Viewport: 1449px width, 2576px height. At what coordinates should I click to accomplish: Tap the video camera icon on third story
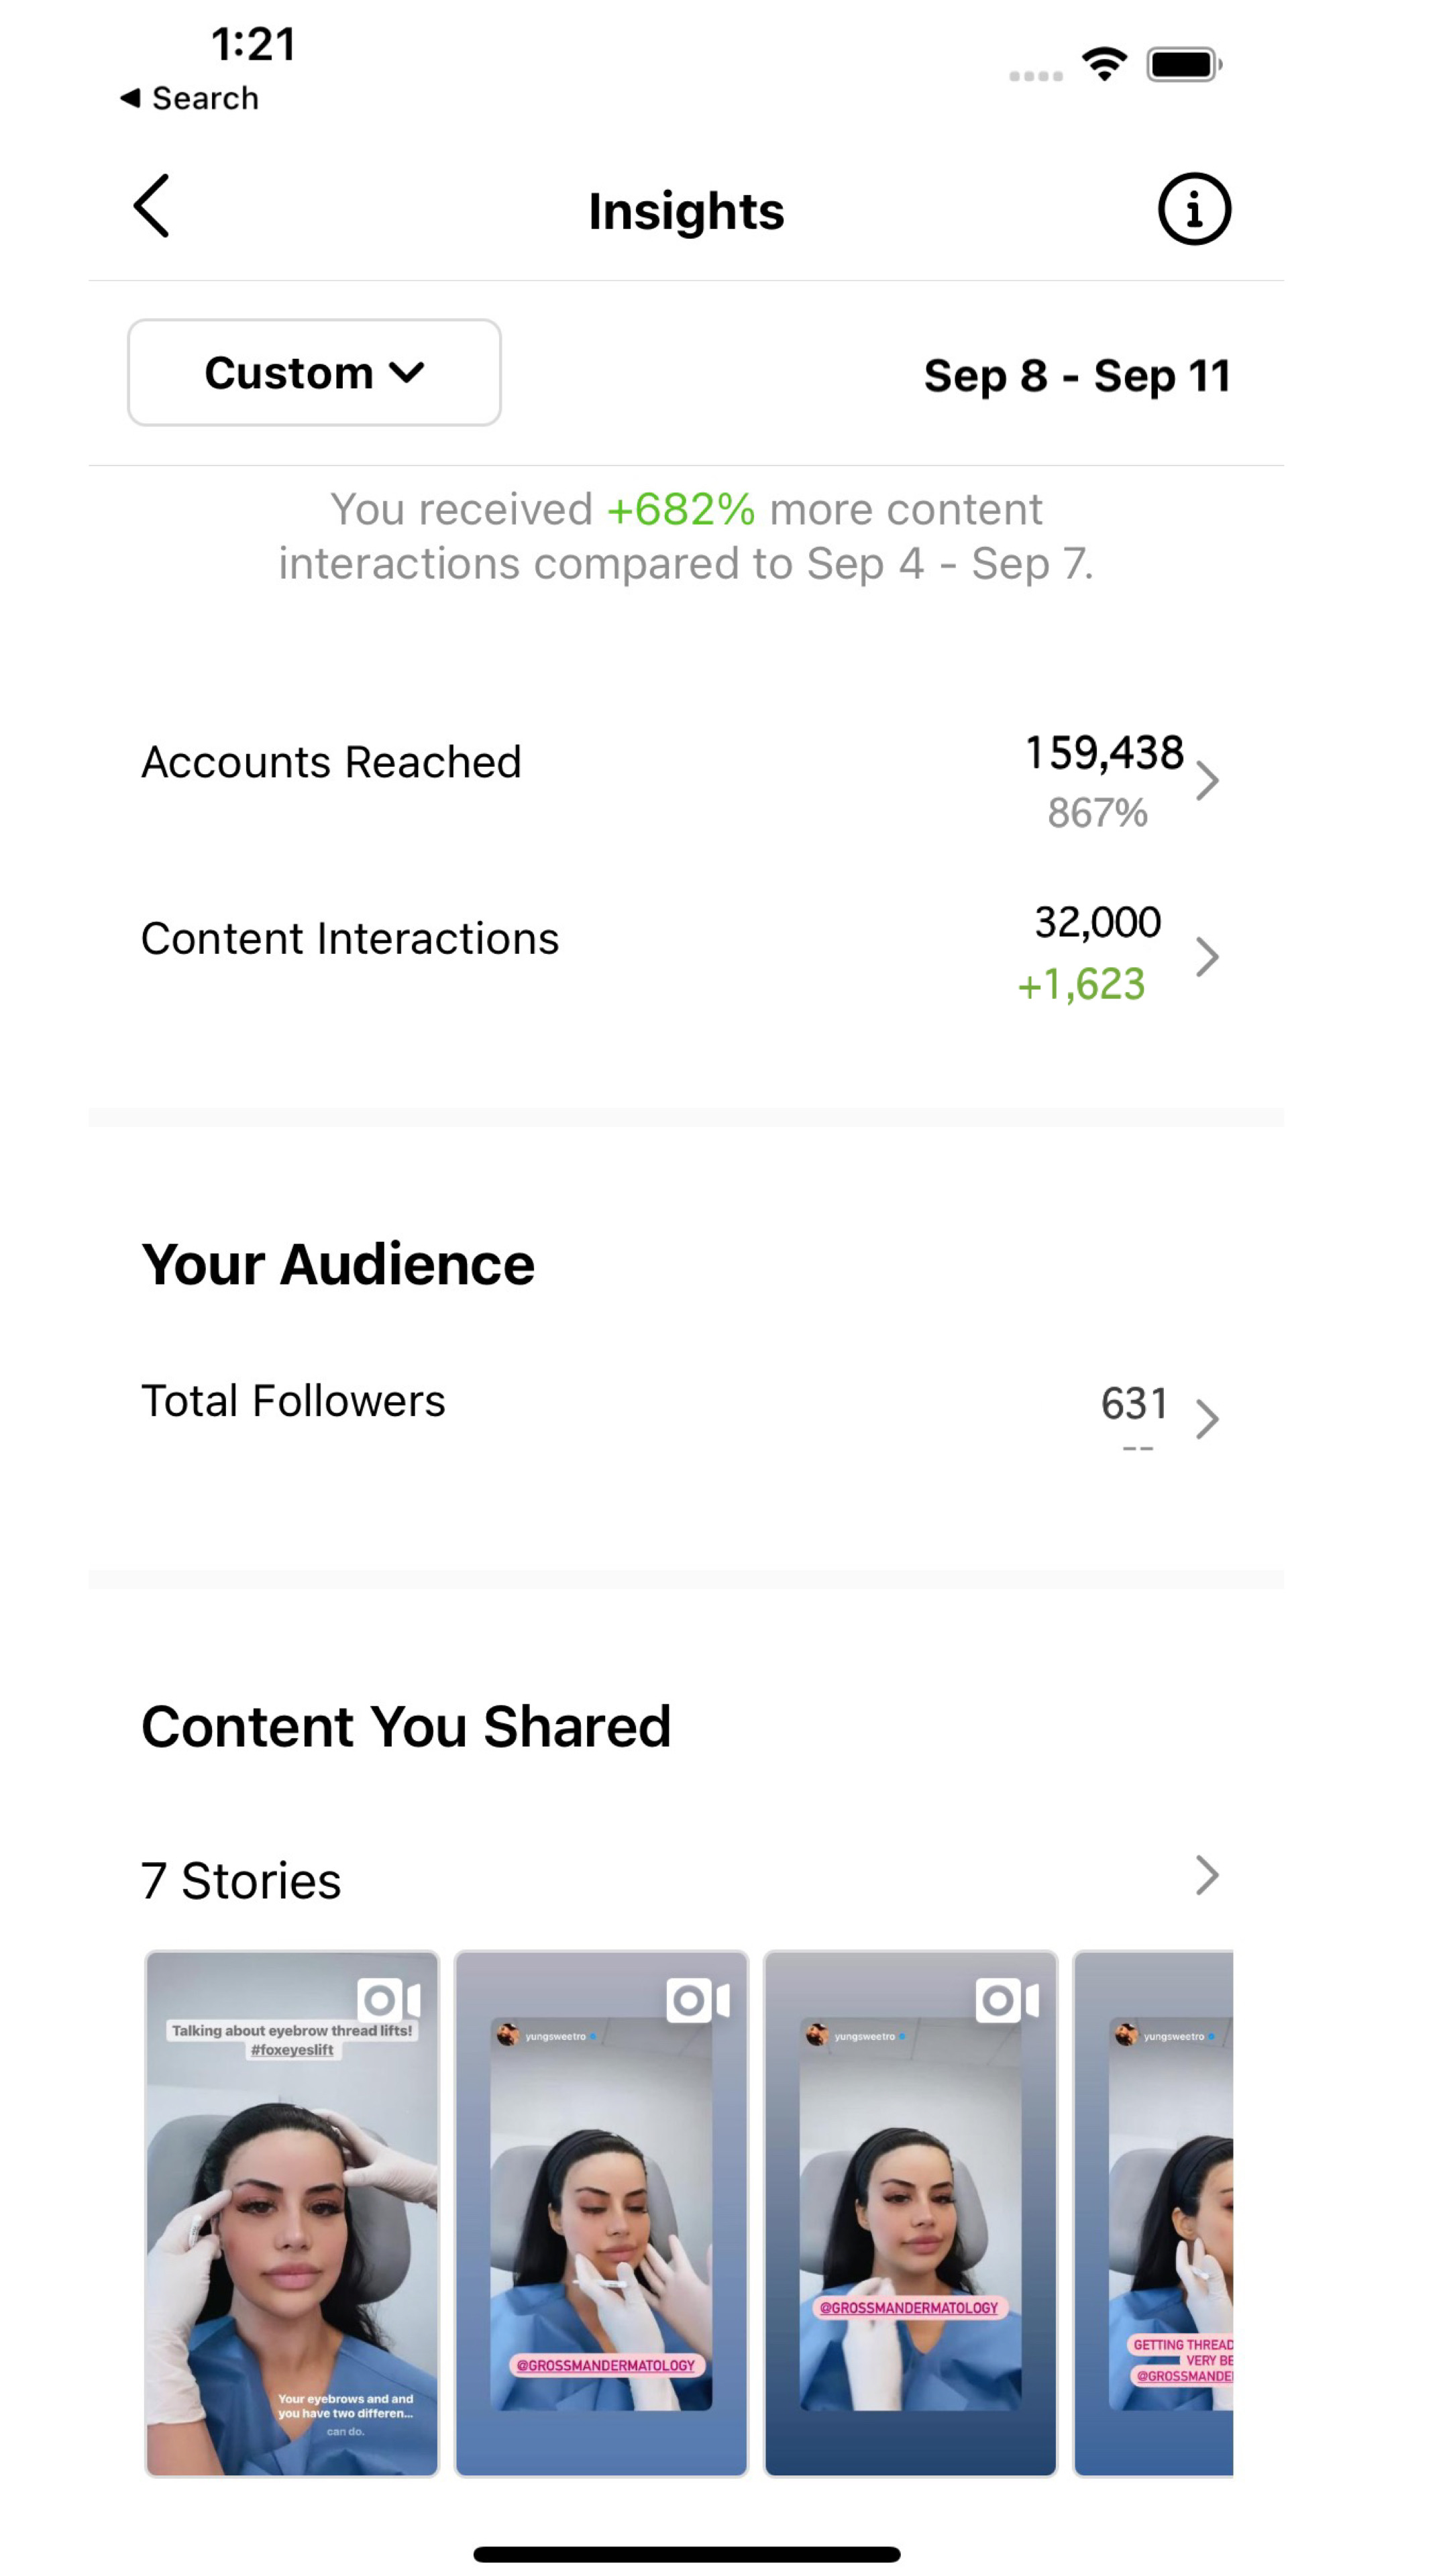[x=1007, y=2000]
